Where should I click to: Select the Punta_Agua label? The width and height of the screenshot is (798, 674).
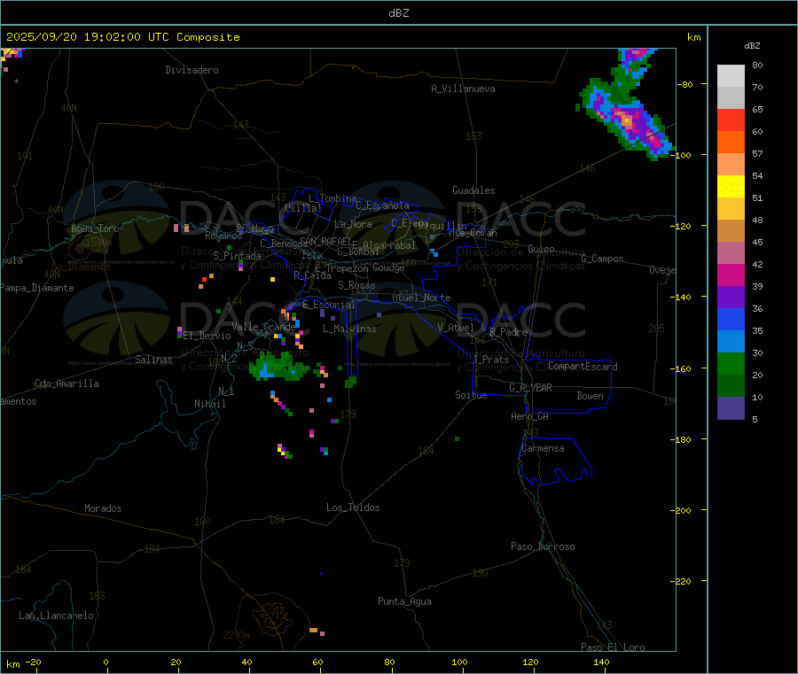click(x=404, y=601)
